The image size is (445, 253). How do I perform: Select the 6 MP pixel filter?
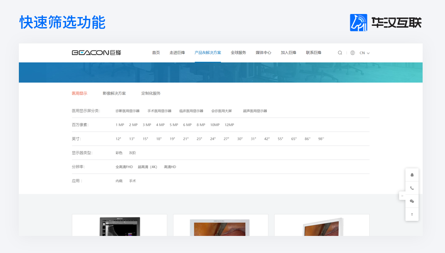point(187,125)
